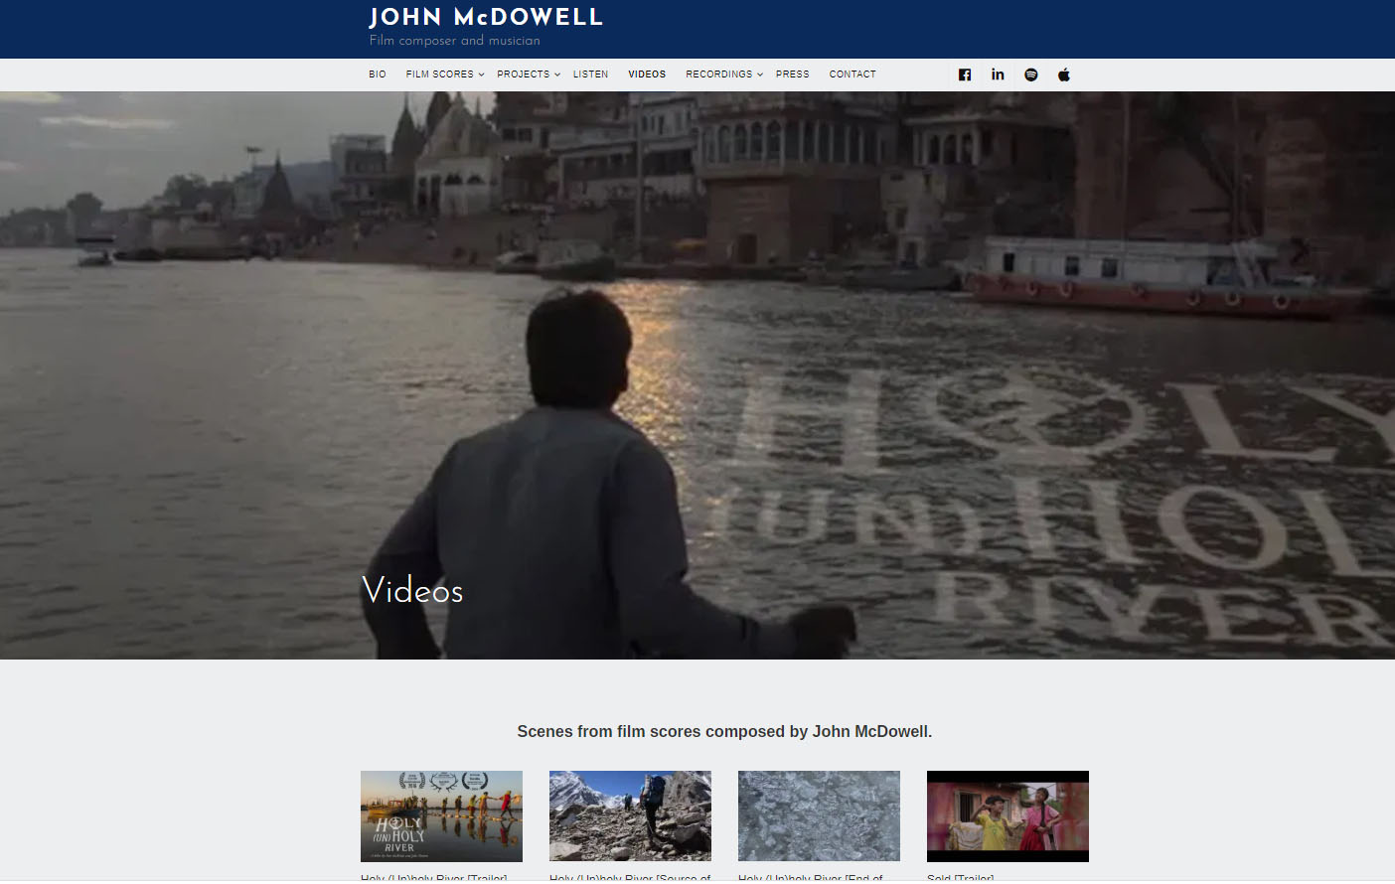The width and height of the screenshot is (1395, 884).
Task: Open the Film Scores menu item
Action: pos(439,74)
